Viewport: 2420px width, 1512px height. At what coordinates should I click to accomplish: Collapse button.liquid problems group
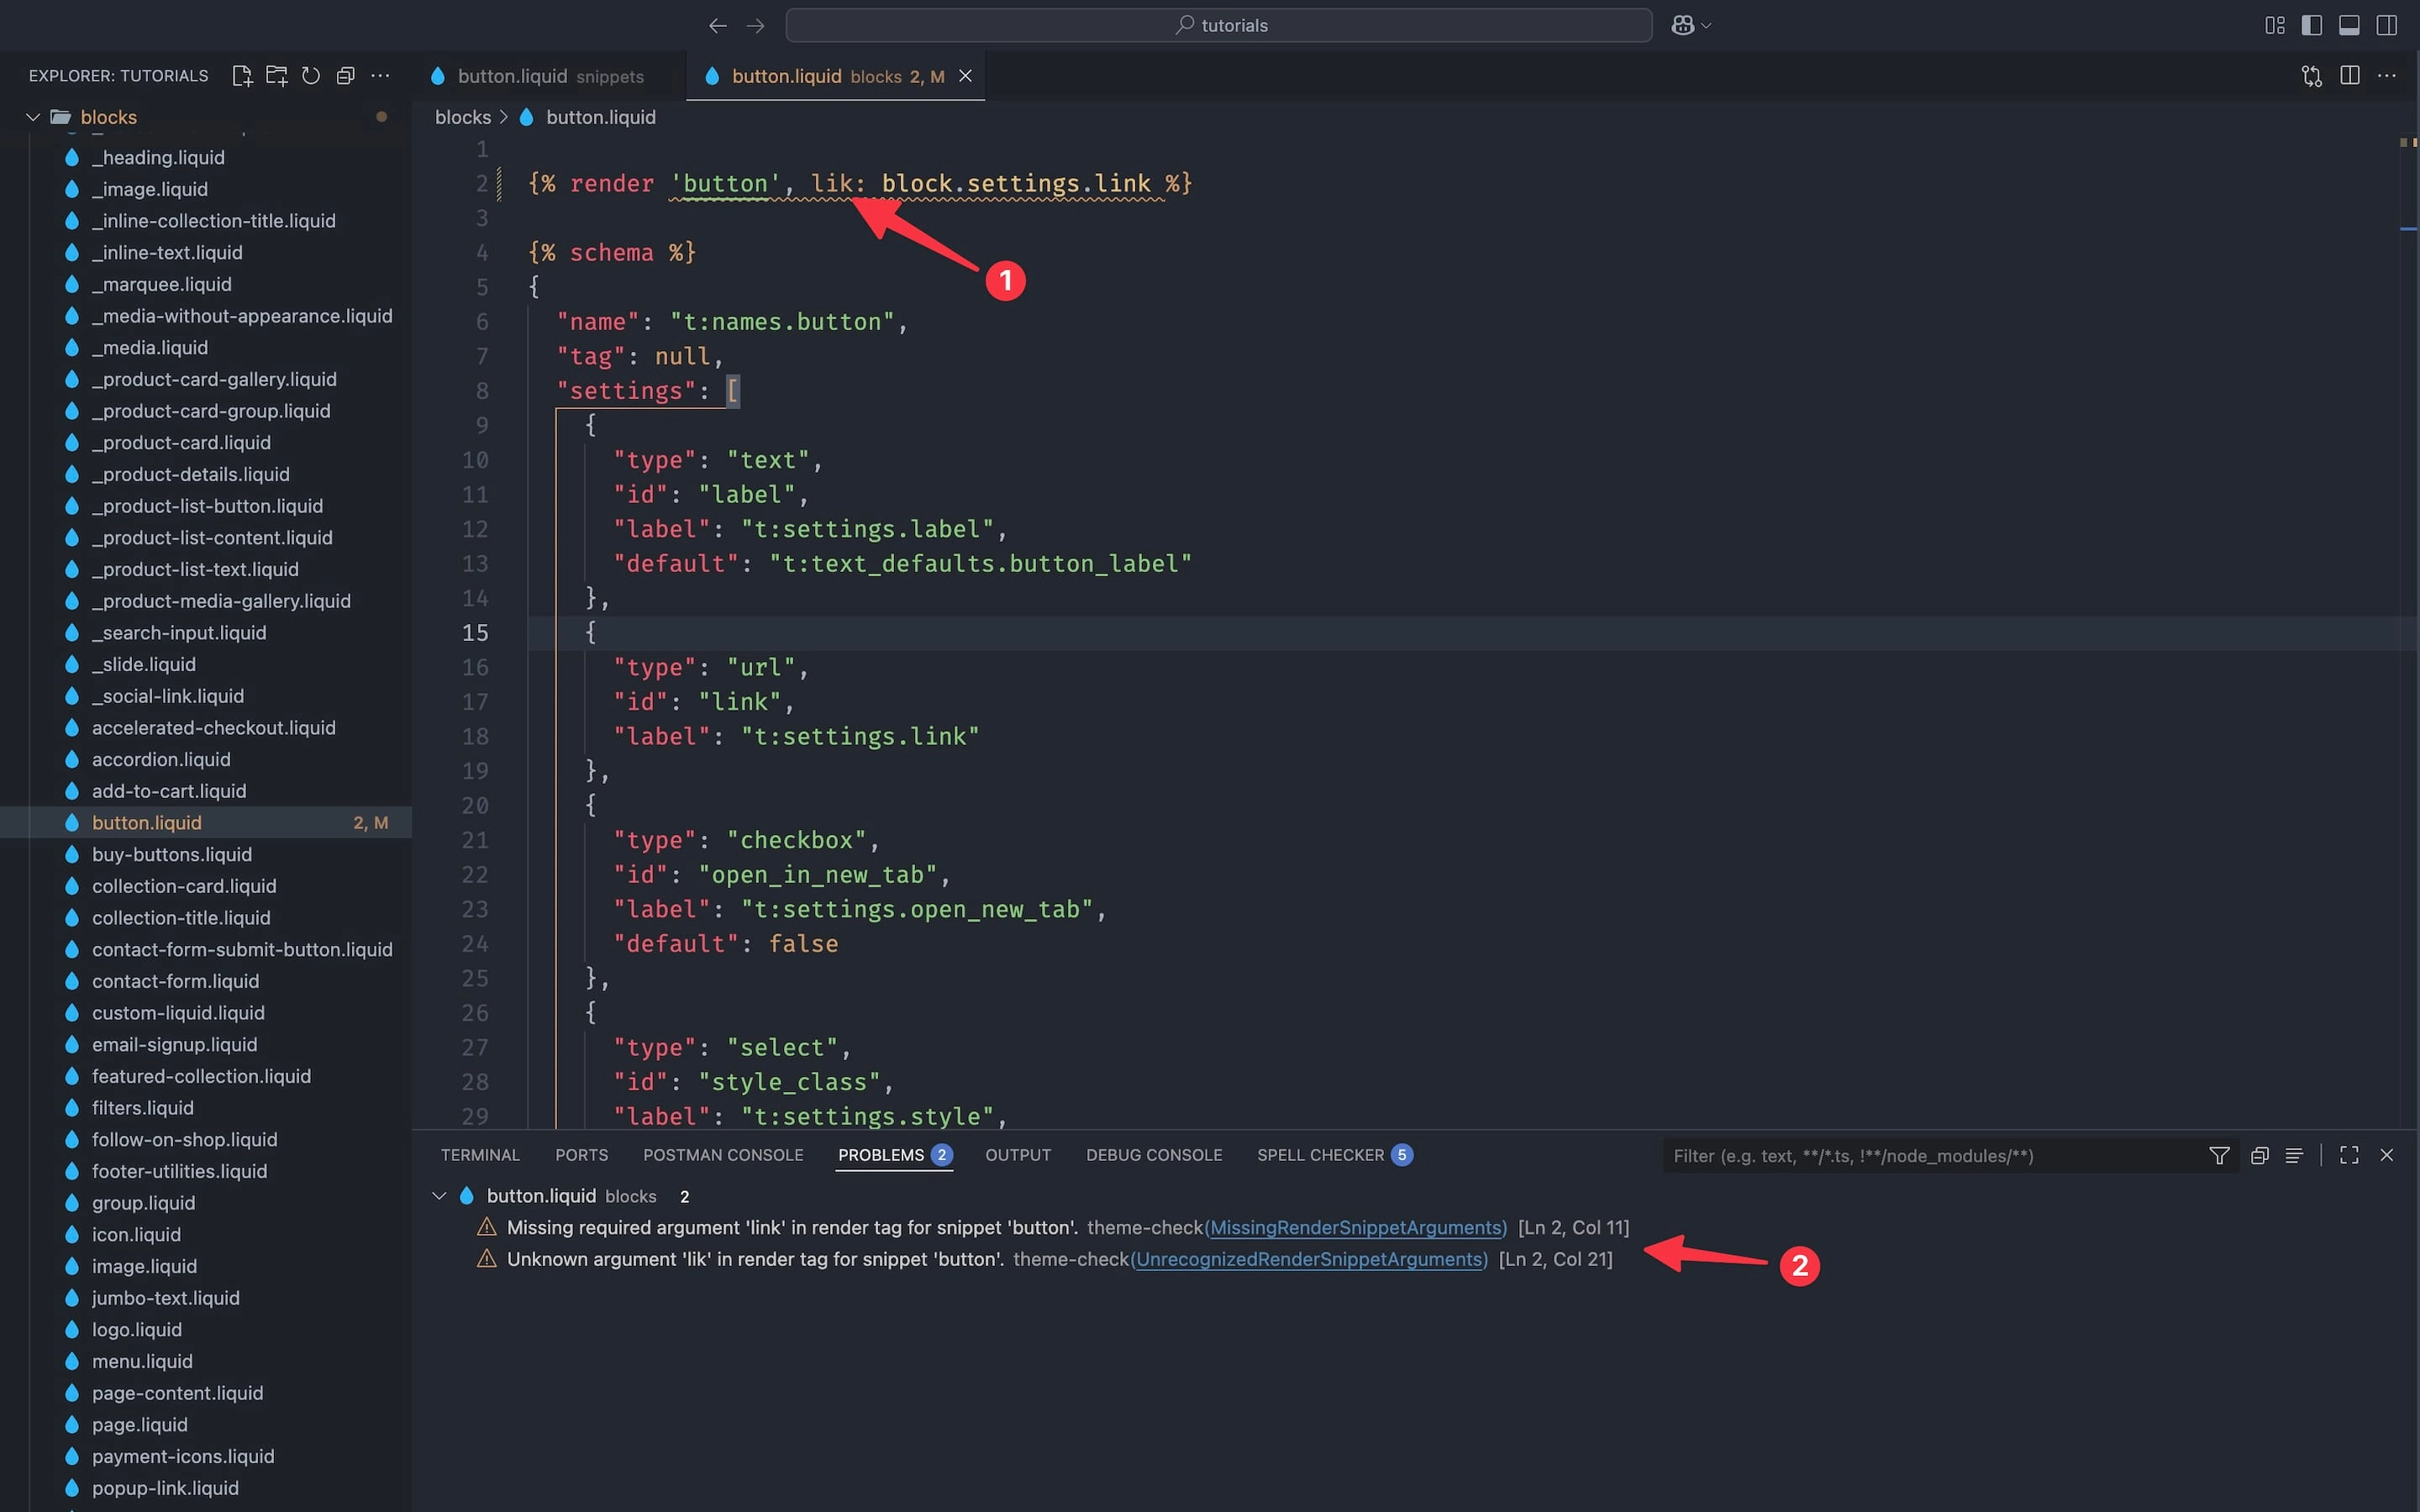coord(439,1196)
